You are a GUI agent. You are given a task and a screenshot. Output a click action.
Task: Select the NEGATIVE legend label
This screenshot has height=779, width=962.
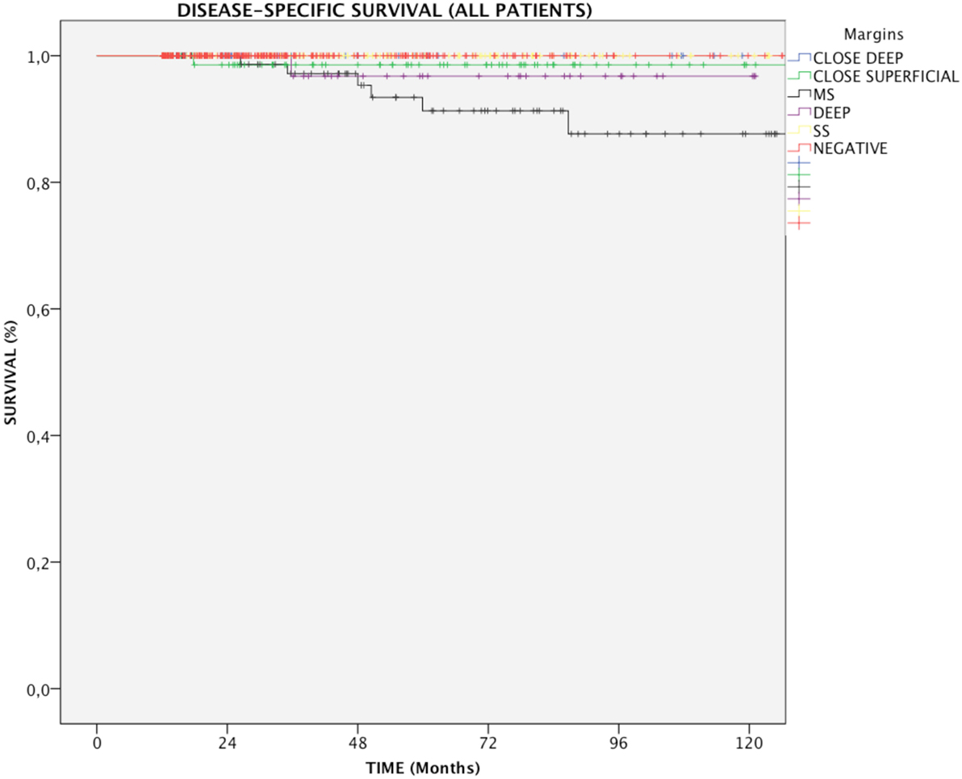coord(851,149)
